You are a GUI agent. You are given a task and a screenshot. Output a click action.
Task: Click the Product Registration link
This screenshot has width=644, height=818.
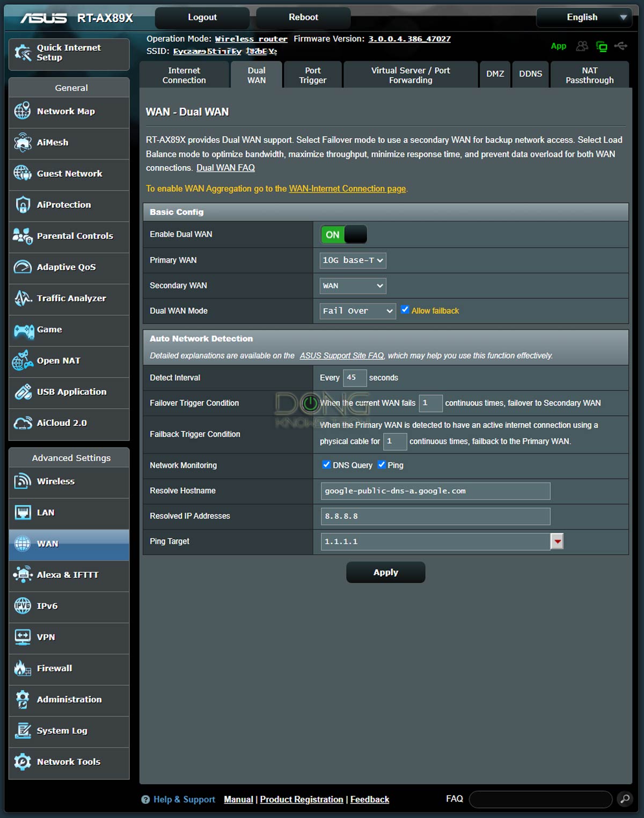click(302, 799)
